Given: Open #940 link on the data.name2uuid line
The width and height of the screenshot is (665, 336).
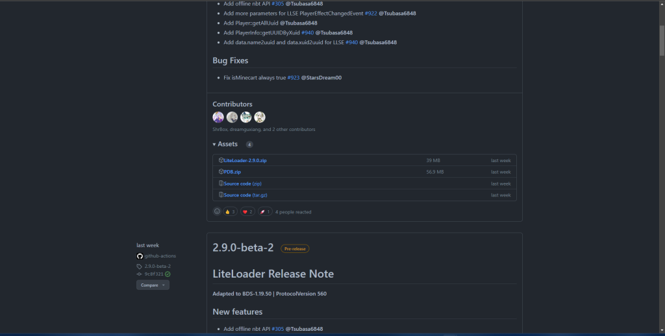Looking at the screenshot, I should pyautogui.click(x=351, y=42).
